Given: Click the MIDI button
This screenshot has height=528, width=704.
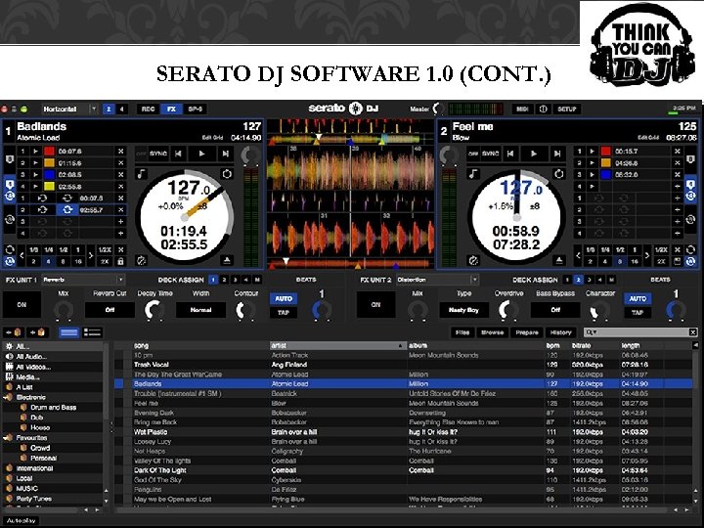Looking at the screenshot, I should [x=522, y=110].
